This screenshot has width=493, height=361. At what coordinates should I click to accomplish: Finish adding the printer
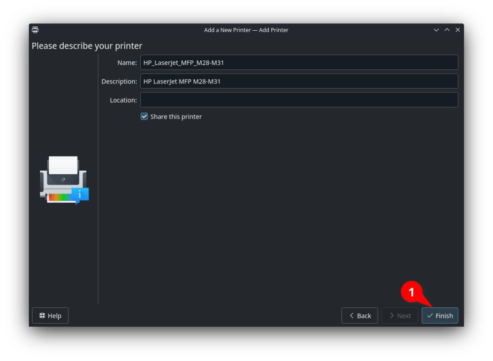440,316
